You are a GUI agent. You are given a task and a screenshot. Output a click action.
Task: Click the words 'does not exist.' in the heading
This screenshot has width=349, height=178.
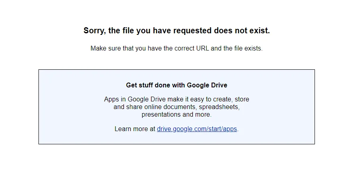(x=242, y=30)
